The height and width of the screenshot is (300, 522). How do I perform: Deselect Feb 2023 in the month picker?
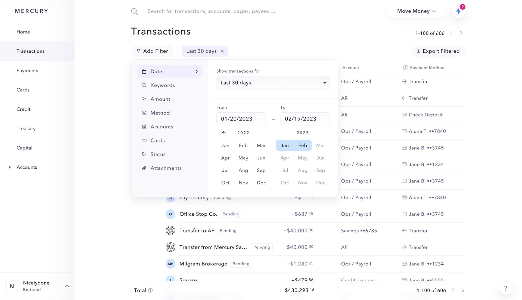302,145
